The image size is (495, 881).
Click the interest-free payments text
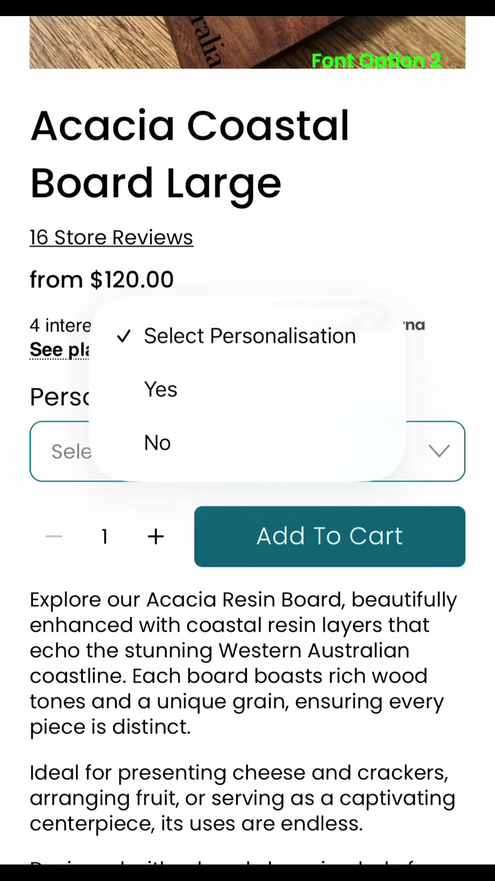[60, 325]
